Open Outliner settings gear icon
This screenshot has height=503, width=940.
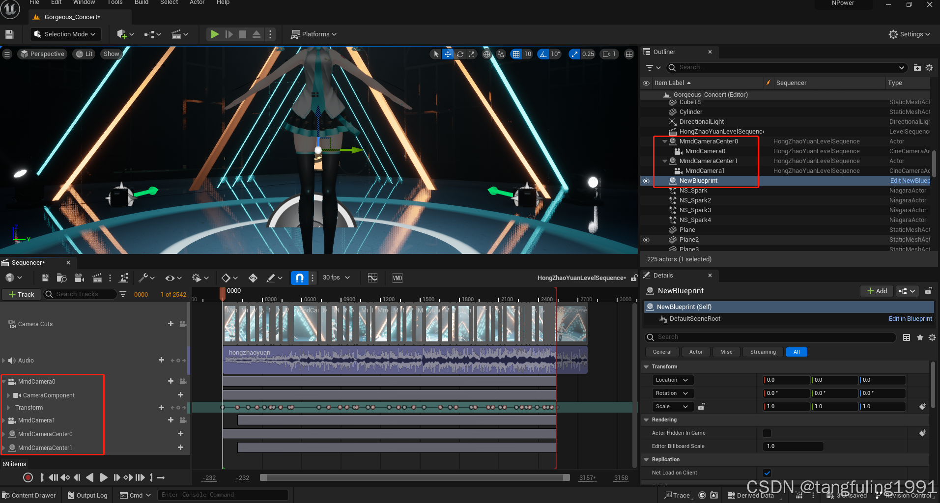[x=929, y=68]
